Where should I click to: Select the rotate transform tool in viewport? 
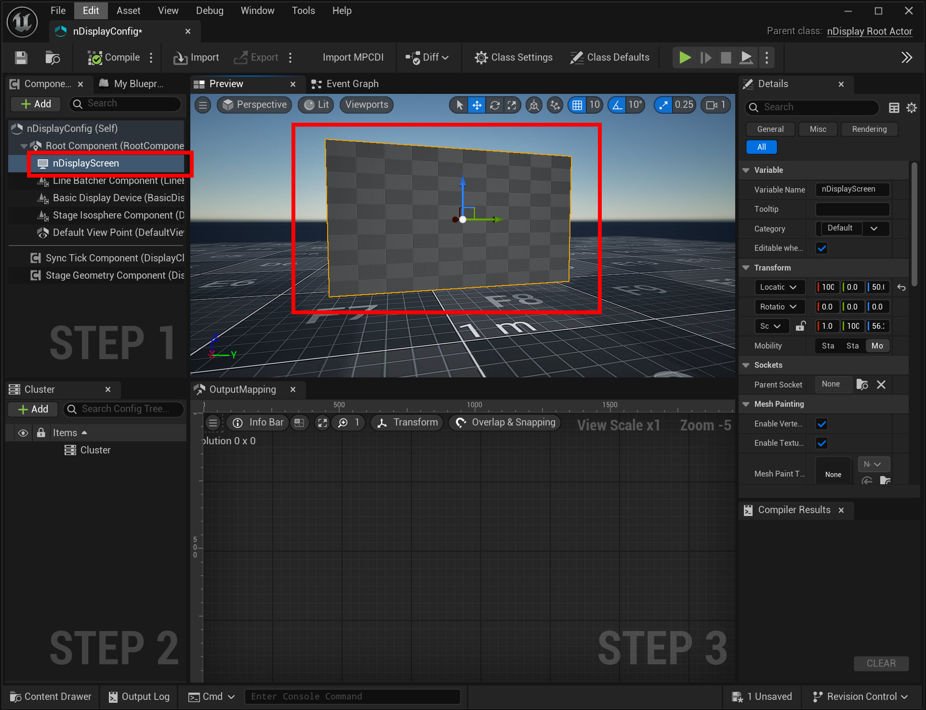click(494, 105)
